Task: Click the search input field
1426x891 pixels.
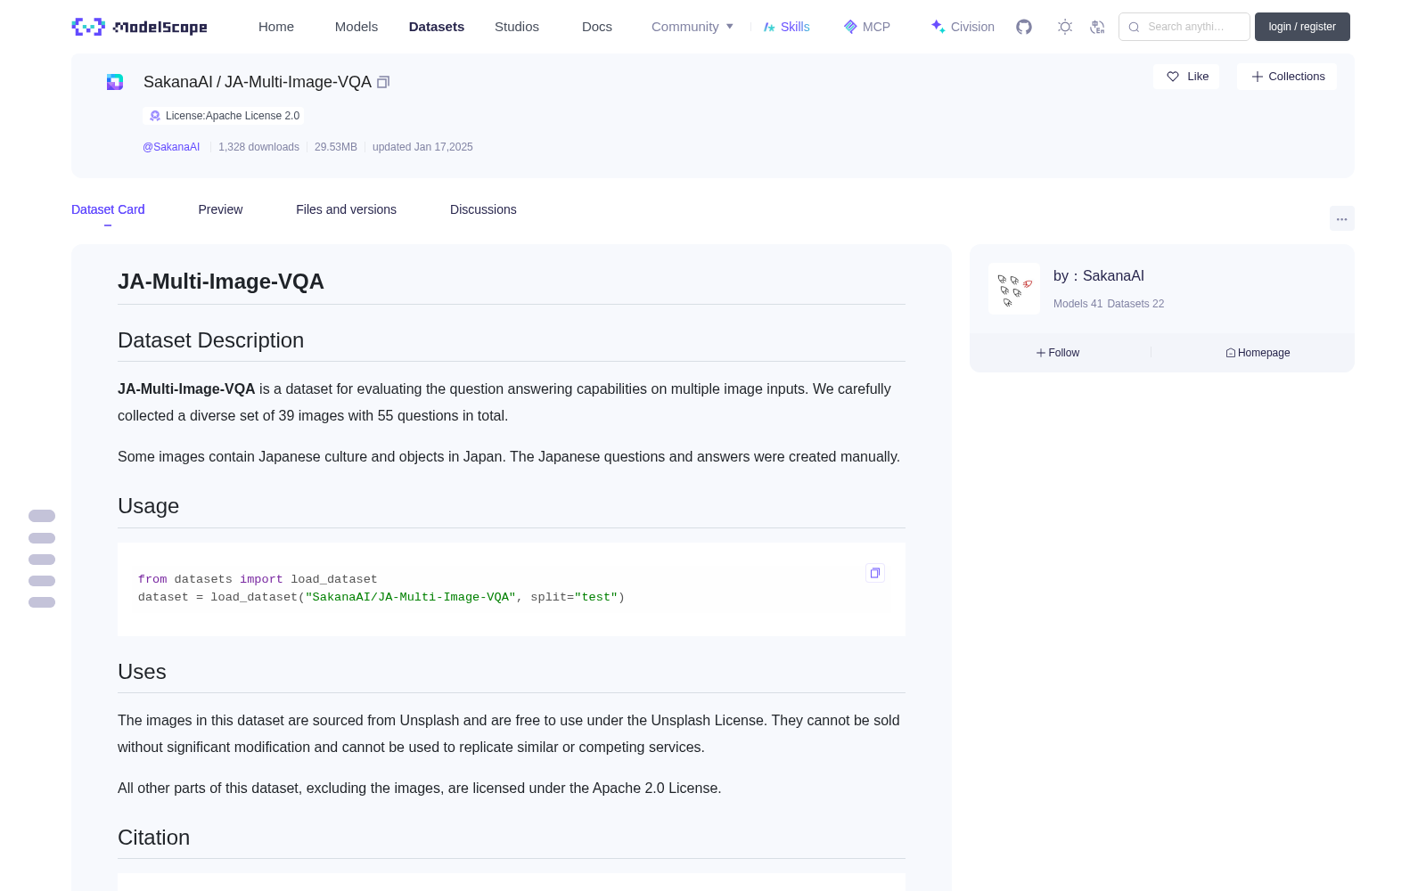Action: pyautogui.click(x=1184, y=27)
